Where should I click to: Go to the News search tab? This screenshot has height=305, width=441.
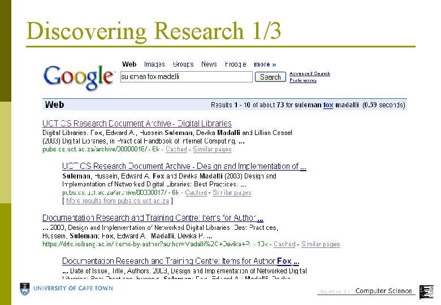(209, 64)
